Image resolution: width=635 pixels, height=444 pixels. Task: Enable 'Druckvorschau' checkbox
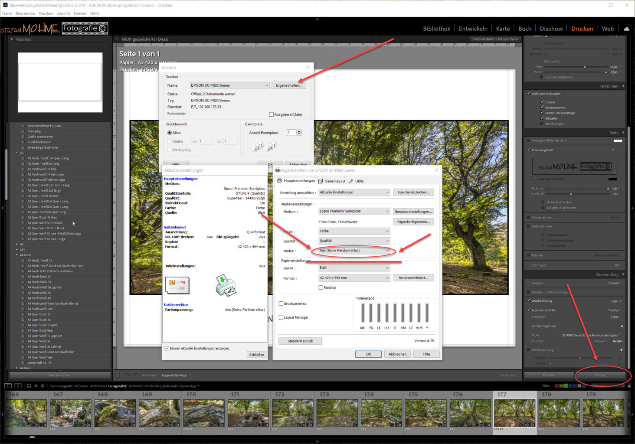pos(281,304)
